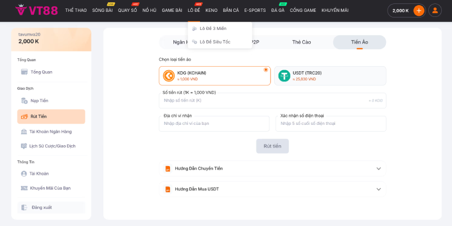Focus the Số tiền rút amount field
The height and width of the screenshot is (226, 452).
click(x=272, y=101)
